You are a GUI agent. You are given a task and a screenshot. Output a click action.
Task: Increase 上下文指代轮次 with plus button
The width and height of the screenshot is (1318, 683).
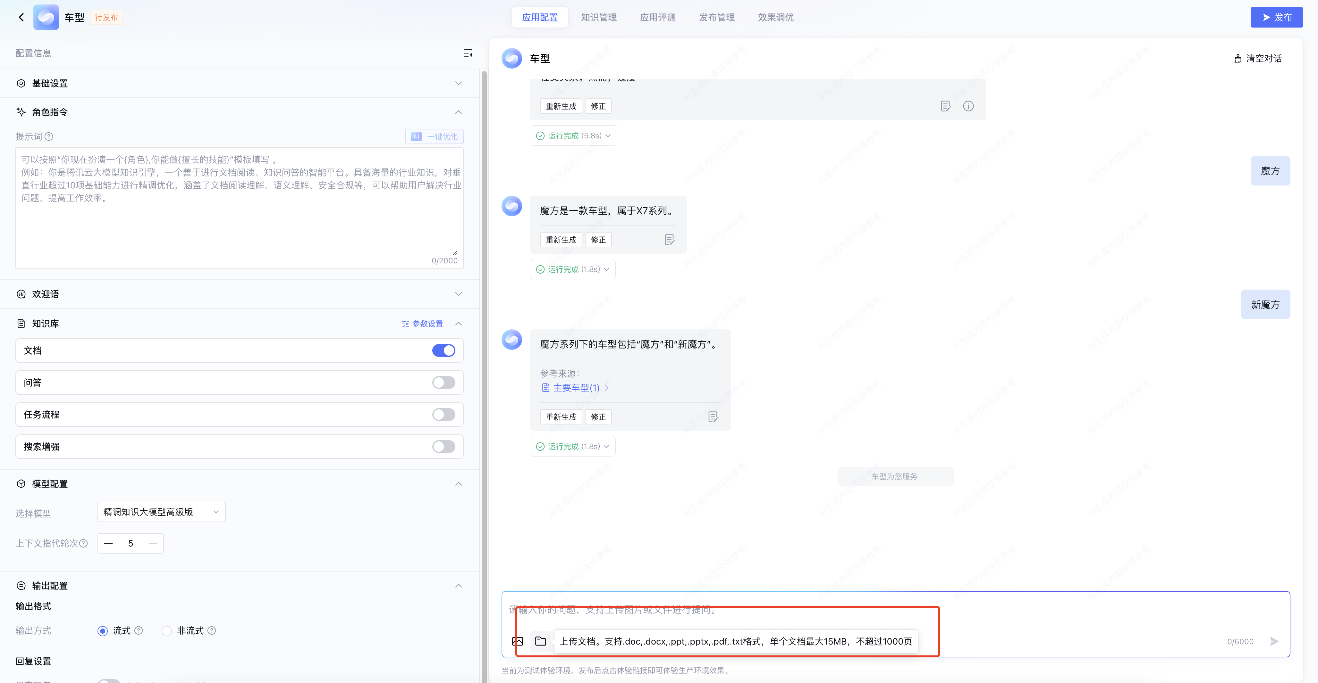[x=152, y=543]
